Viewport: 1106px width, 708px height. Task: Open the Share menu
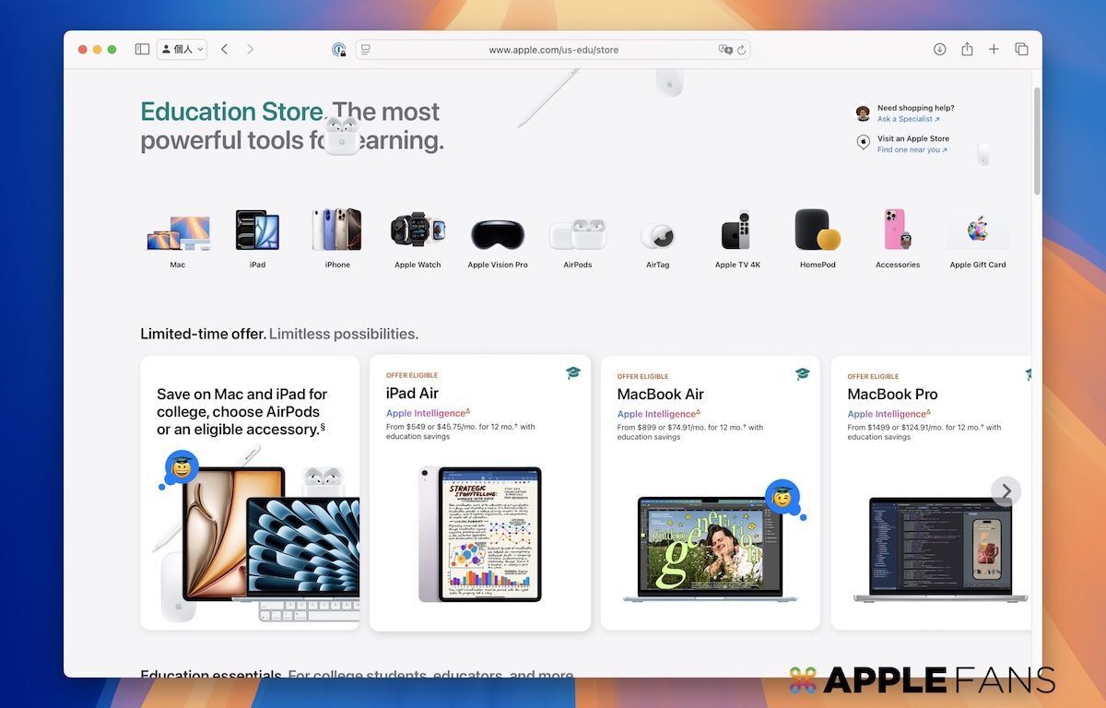point(967,50)
